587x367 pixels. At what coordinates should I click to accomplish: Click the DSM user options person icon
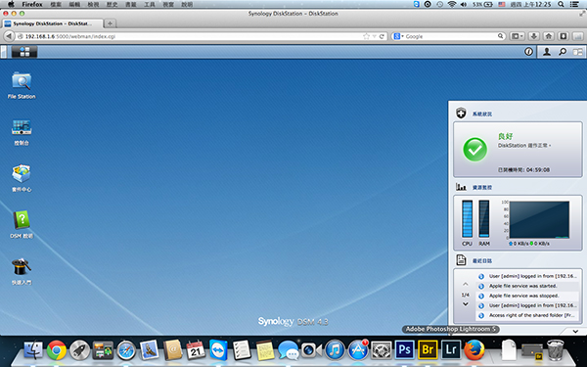coord(547,52)
